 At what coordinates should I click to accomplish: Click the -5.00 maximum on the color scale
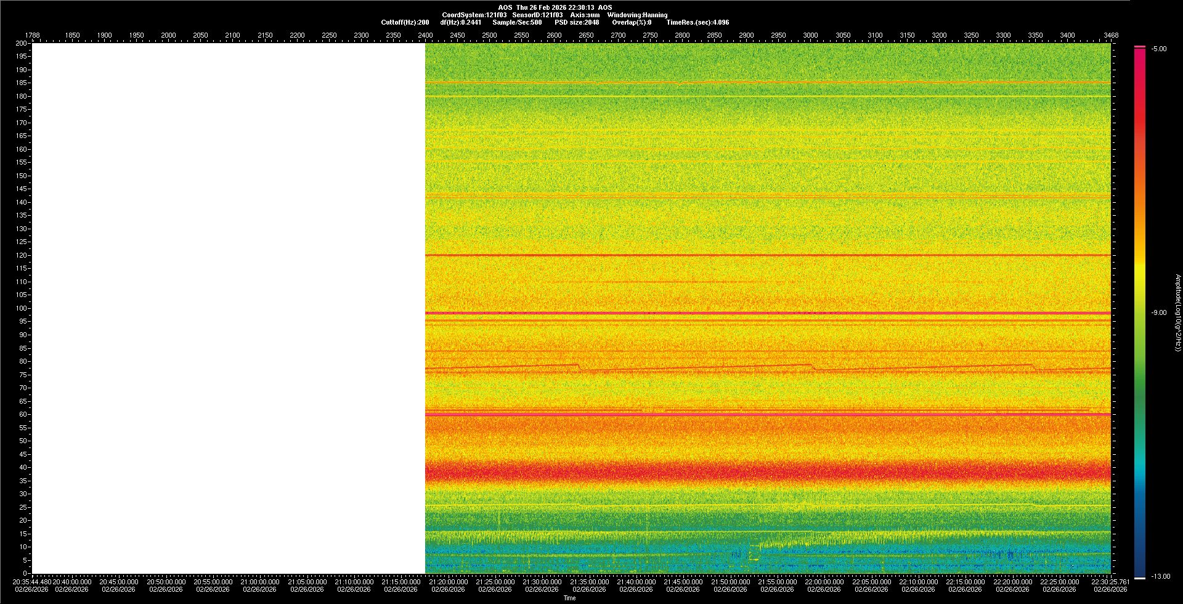coord(1158,49)
